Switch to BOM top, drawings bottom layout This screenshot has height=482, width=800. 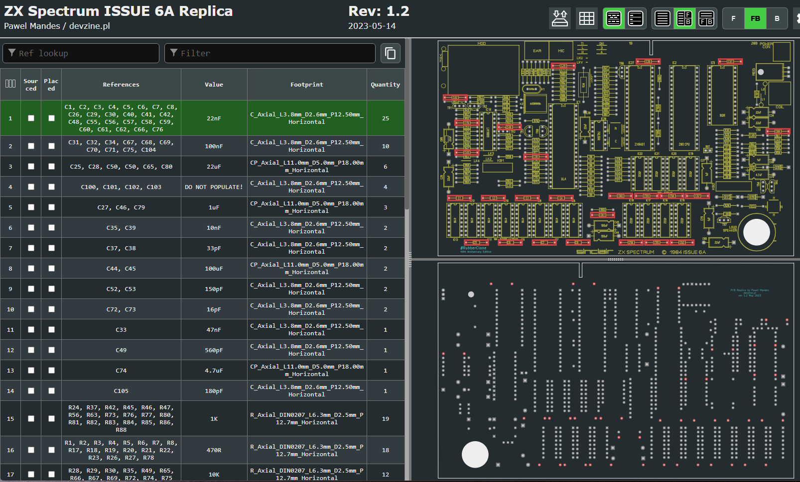click(x=706, y=18)
